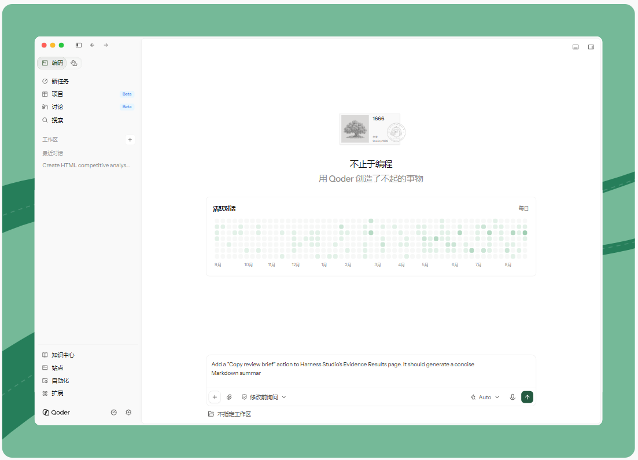
Task: Open recent chat "Create HTML competitive analys..."
Action: (x=86, y=165)
